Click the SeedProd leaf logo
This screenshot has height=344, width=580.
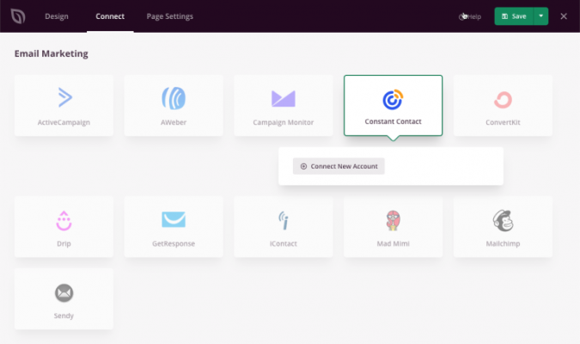click(x=16, y=16)
